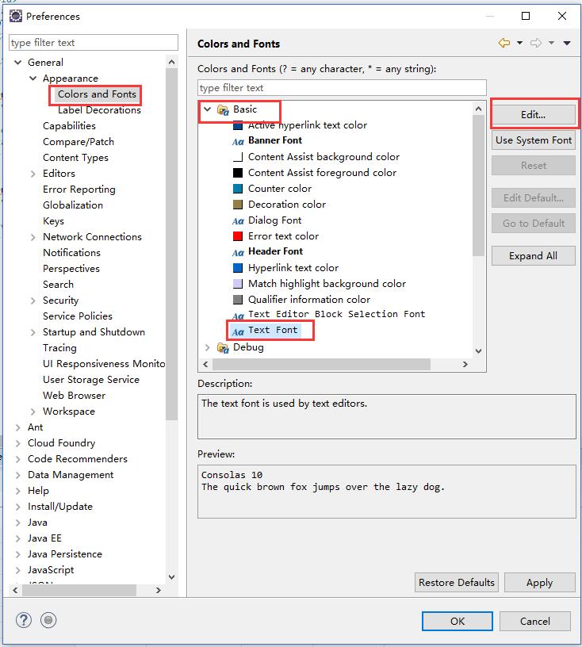Viewport: 582px width, 647px height.
Task: Open the view menu triangle in header
Action: click(567, 43)
